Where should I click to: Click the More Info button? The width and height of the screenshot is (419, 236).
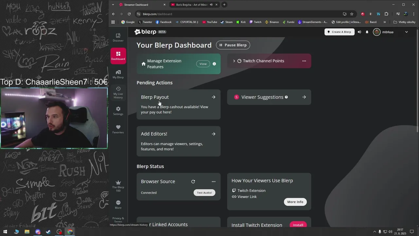point(295,202)
